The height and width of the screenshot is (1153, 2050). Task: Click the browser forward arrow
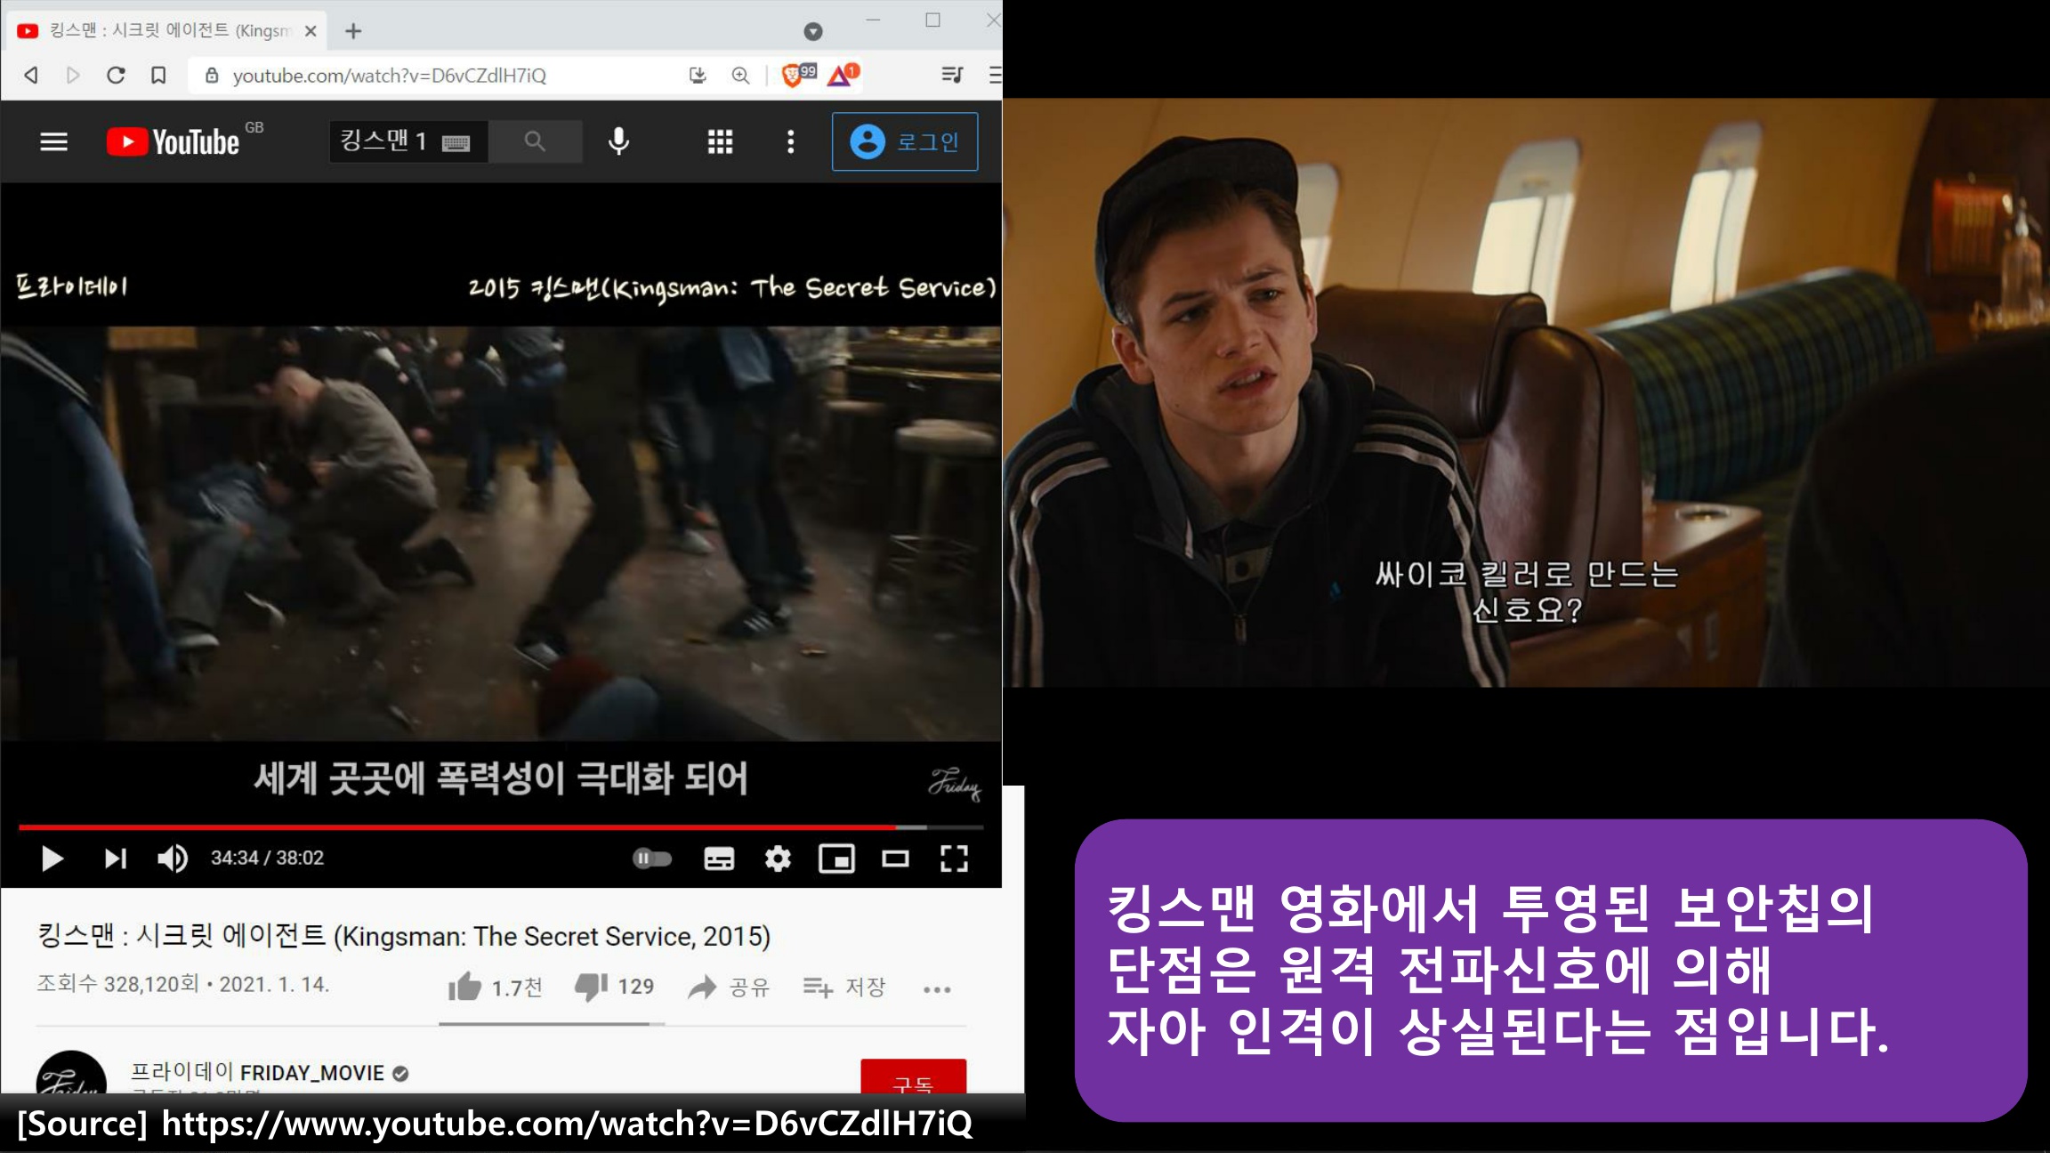click(x=73, y=76)
